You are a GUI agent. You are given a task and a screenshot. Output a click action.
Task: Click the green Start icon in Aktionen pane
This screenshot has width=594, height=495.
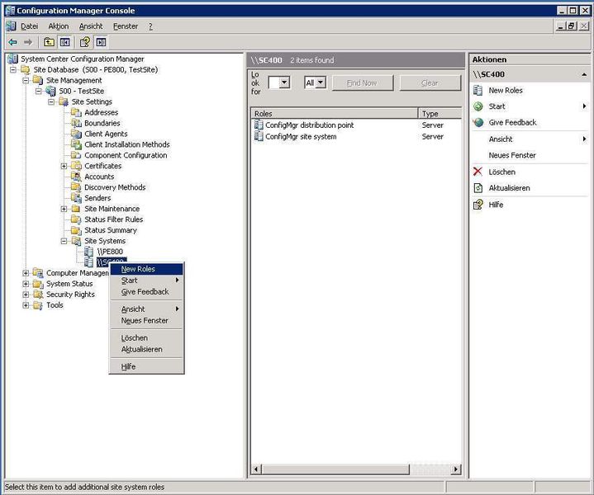[x=478, y=106]
